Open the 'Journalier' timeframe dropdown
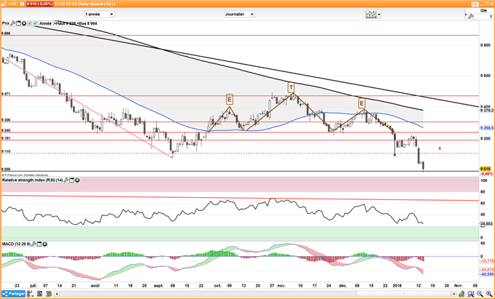 click(240, 14)
